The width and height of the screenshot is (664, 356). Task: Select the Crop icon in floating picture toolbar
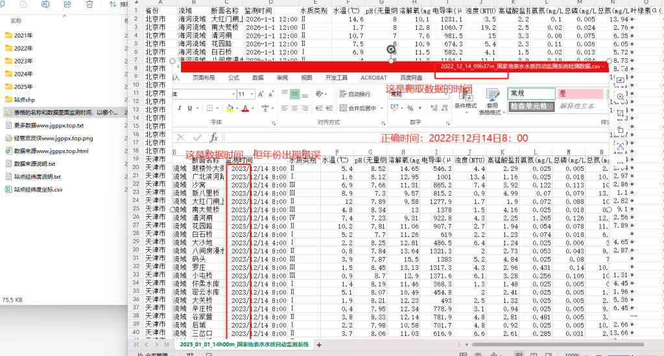click(620, 113)
